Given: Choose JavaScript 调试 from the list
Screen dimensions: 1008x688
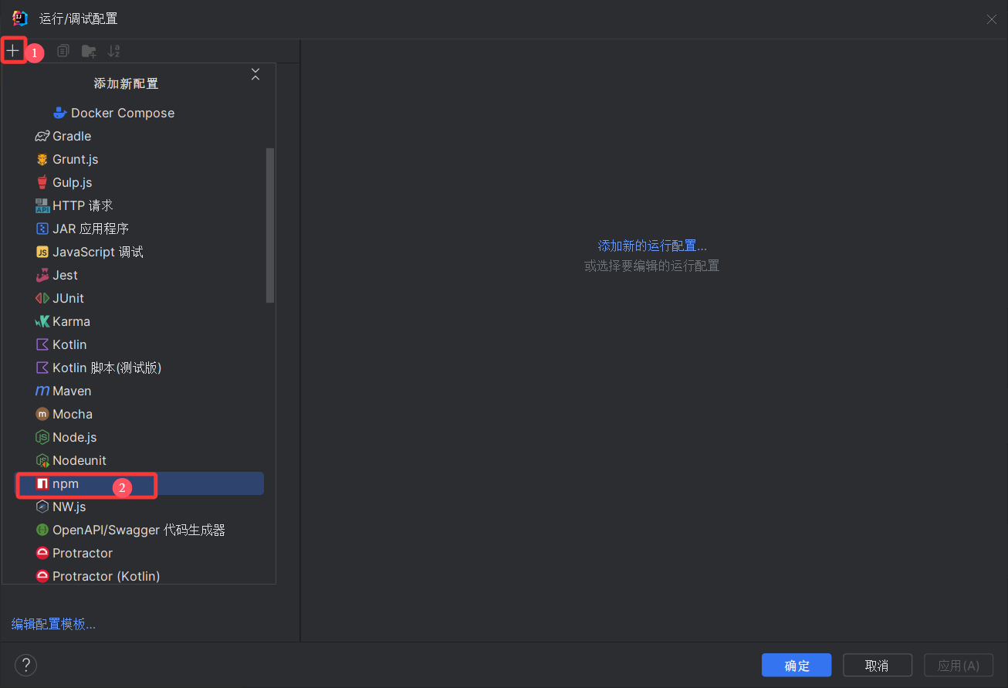Looking at the screenshot, I should pyautogui.click(x=98, y=252).
